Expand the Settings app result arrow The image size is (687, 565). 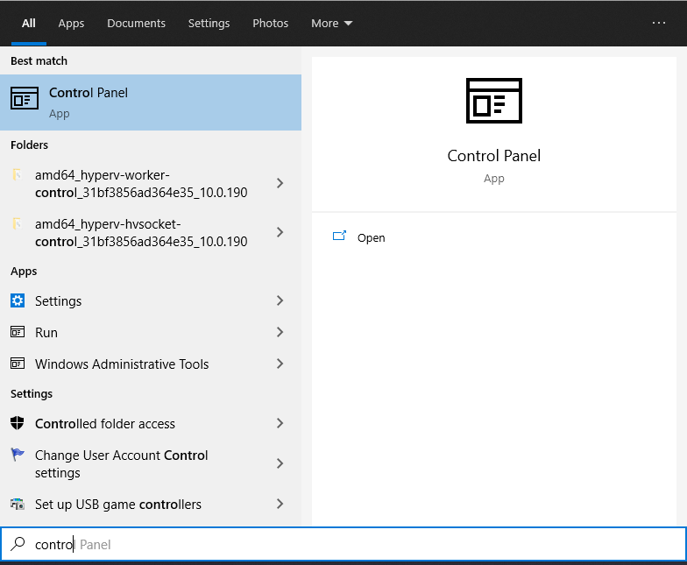pyautogui.click(x=280, y=300)
